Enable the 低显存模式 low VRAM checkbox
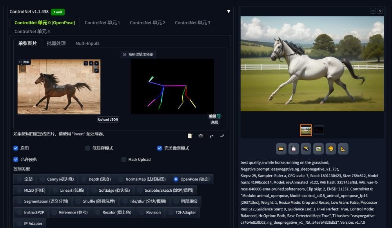 pyautogui.click(x=88, y=148)
